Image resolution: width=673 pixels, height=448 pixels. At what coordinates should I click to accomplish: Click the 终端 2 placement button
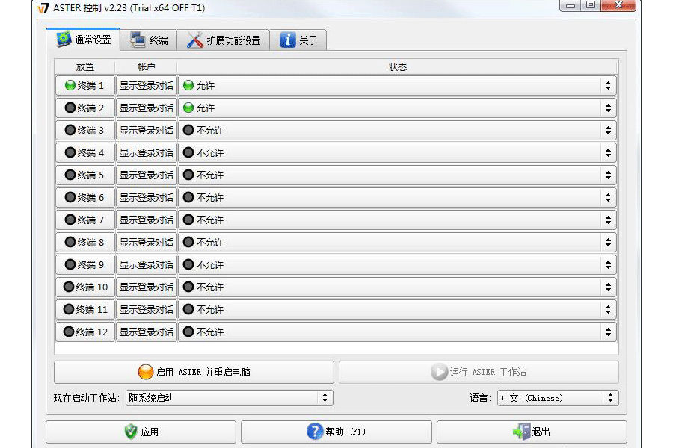[85, 108]
